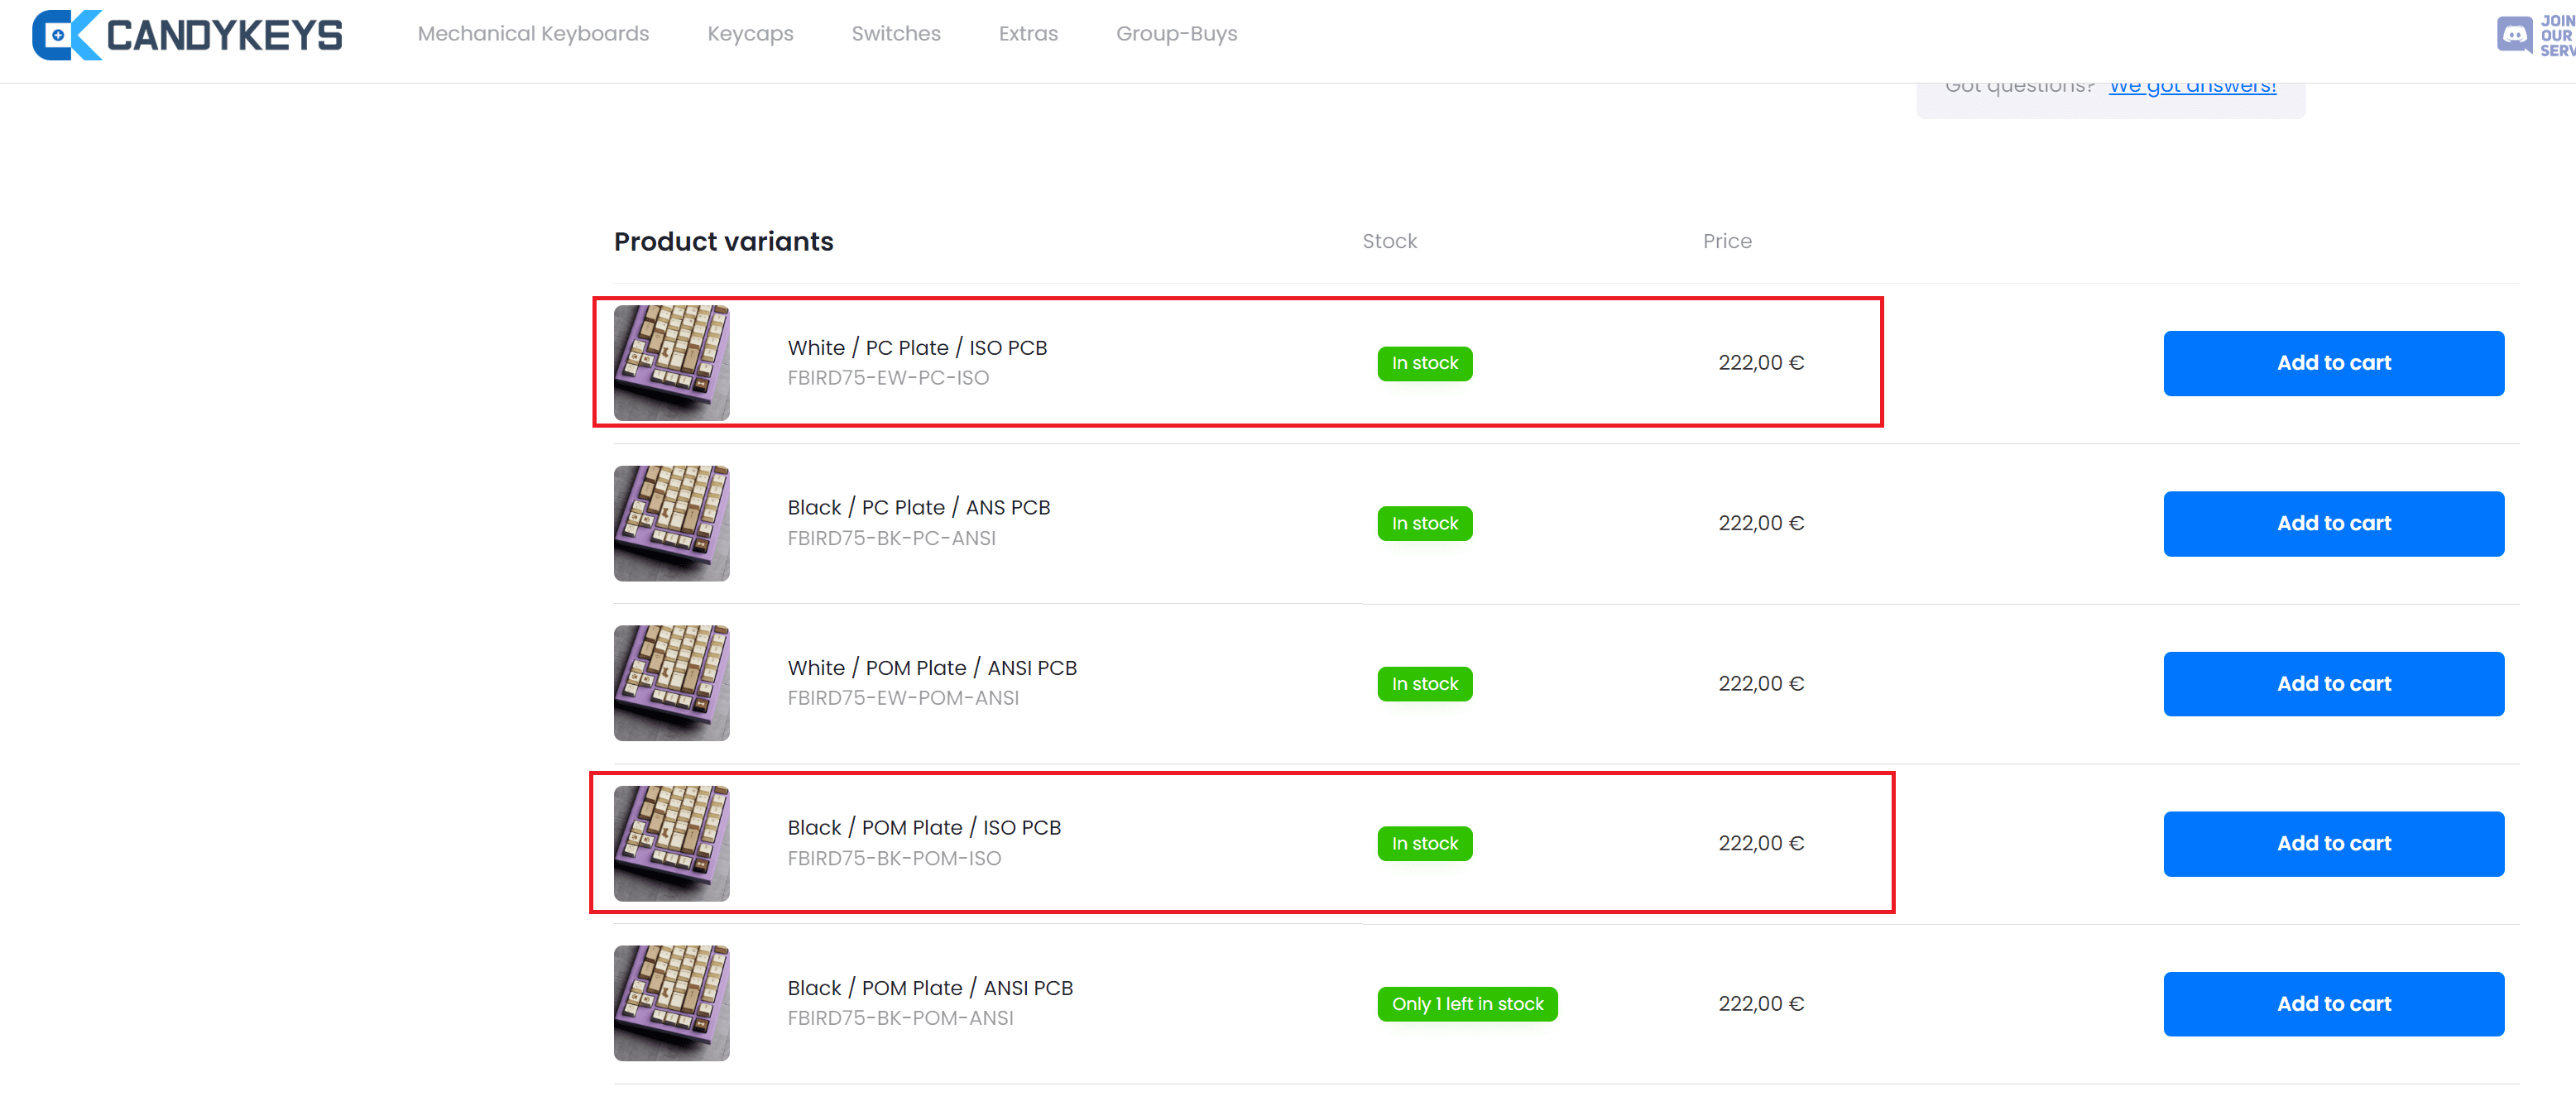The height and width of the screenshot is (1101, 2576).
Task: Click the price of the FBIRD75-BK-PC-ANSI variant
Action: point(1761,523)
